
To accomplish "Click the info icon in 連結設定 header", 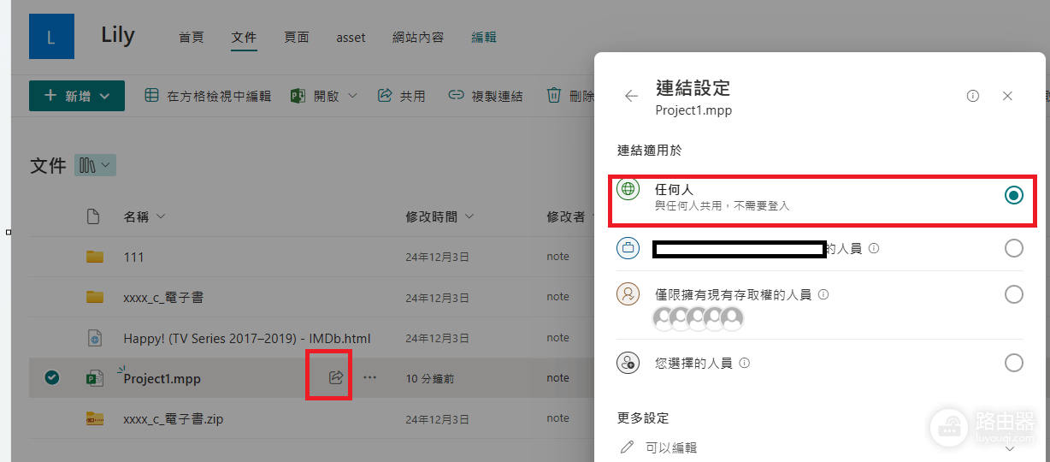I will pos(973,96).
